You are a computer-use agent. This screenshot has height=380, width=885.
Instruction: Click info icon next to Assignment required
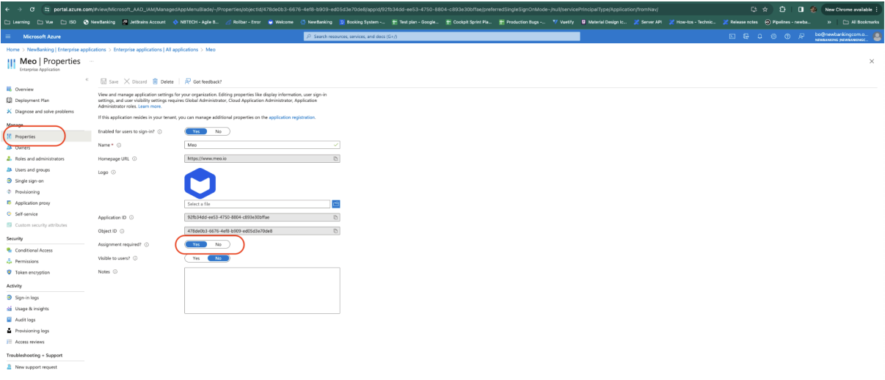pyautogui.click(x=147, y=244)
